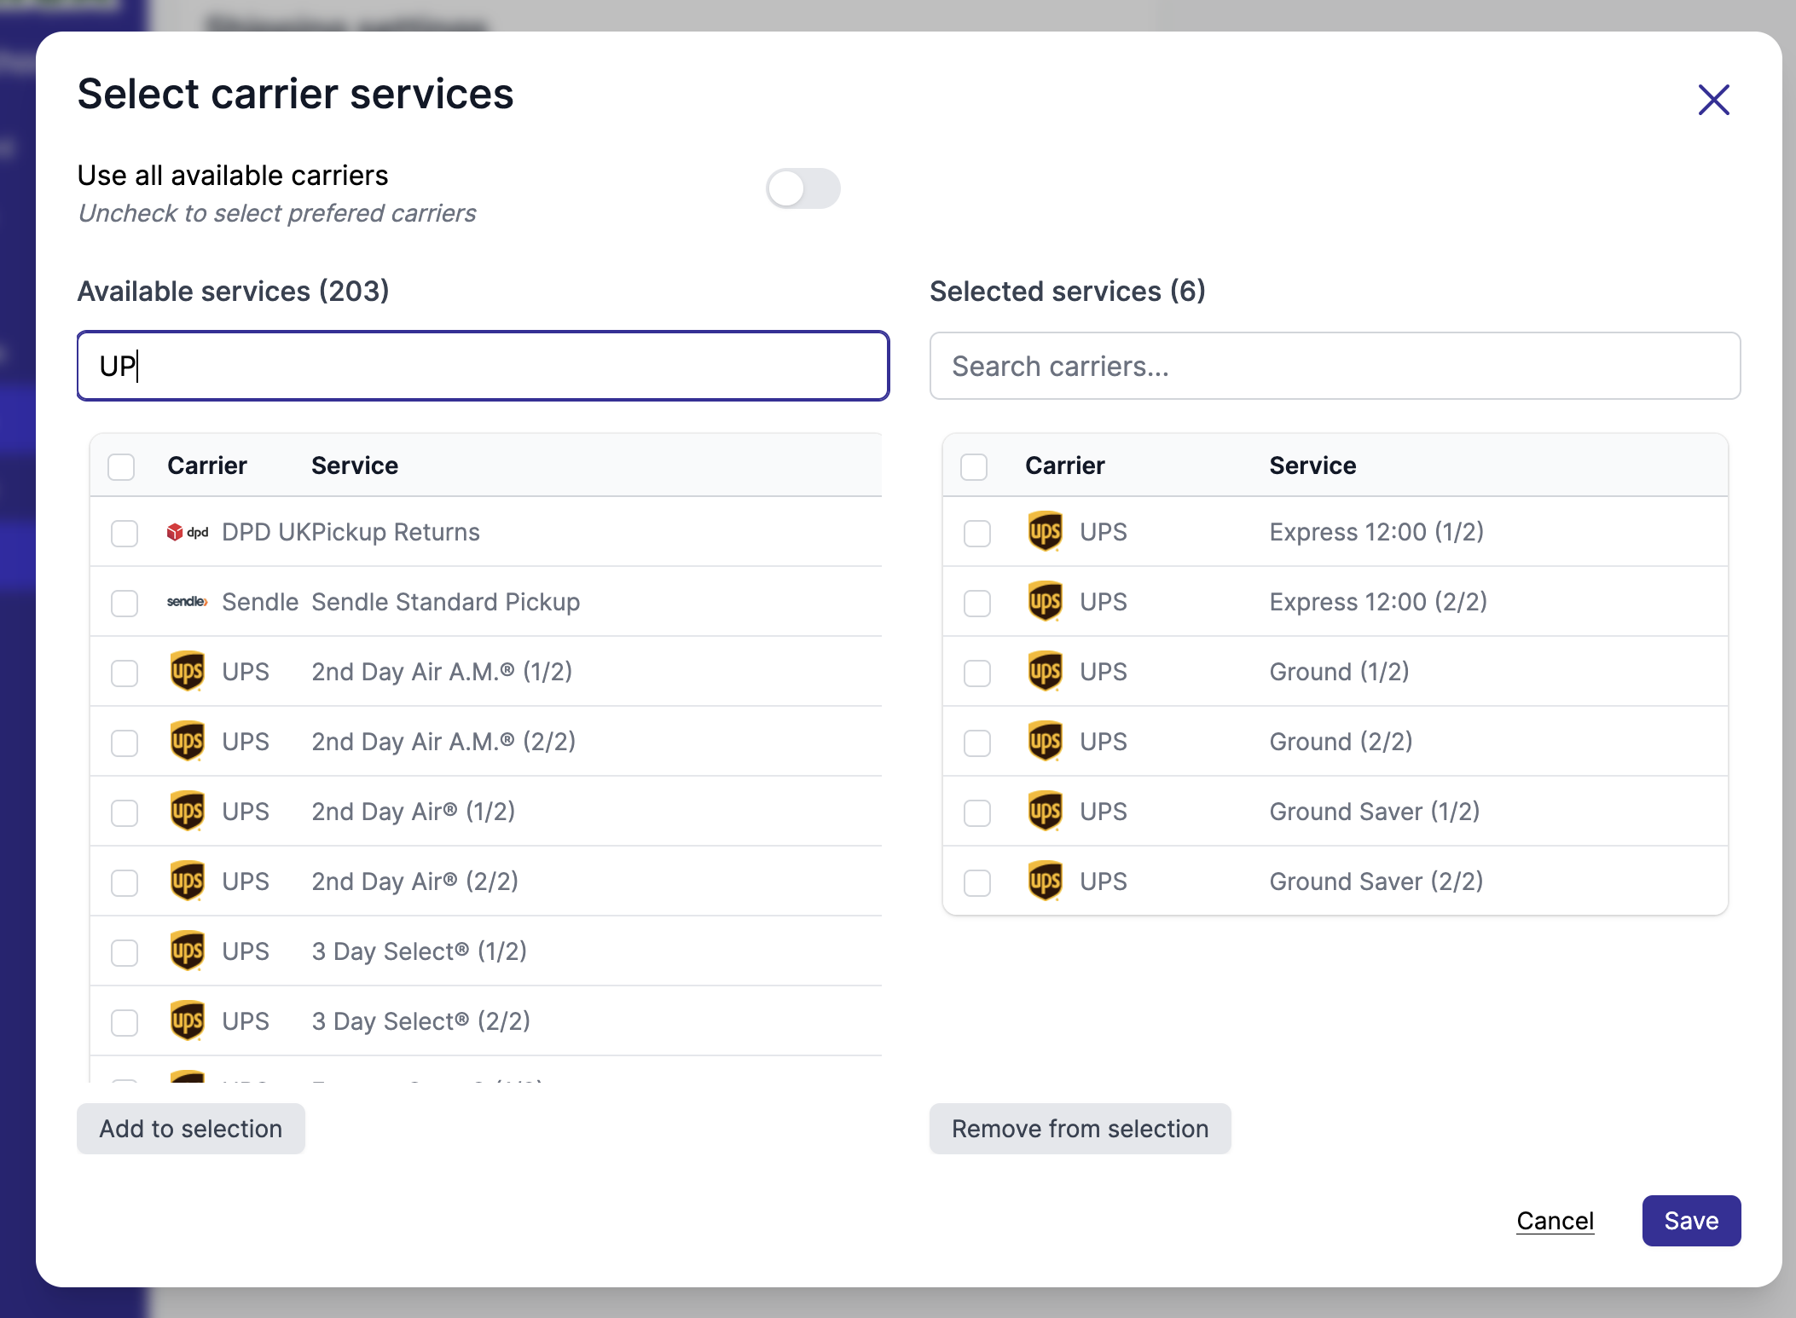Check the DPD UKPickup Returns checkbox
Image resolution: width=1796 pixels, height=1318 pixels.
coord(124,533)
